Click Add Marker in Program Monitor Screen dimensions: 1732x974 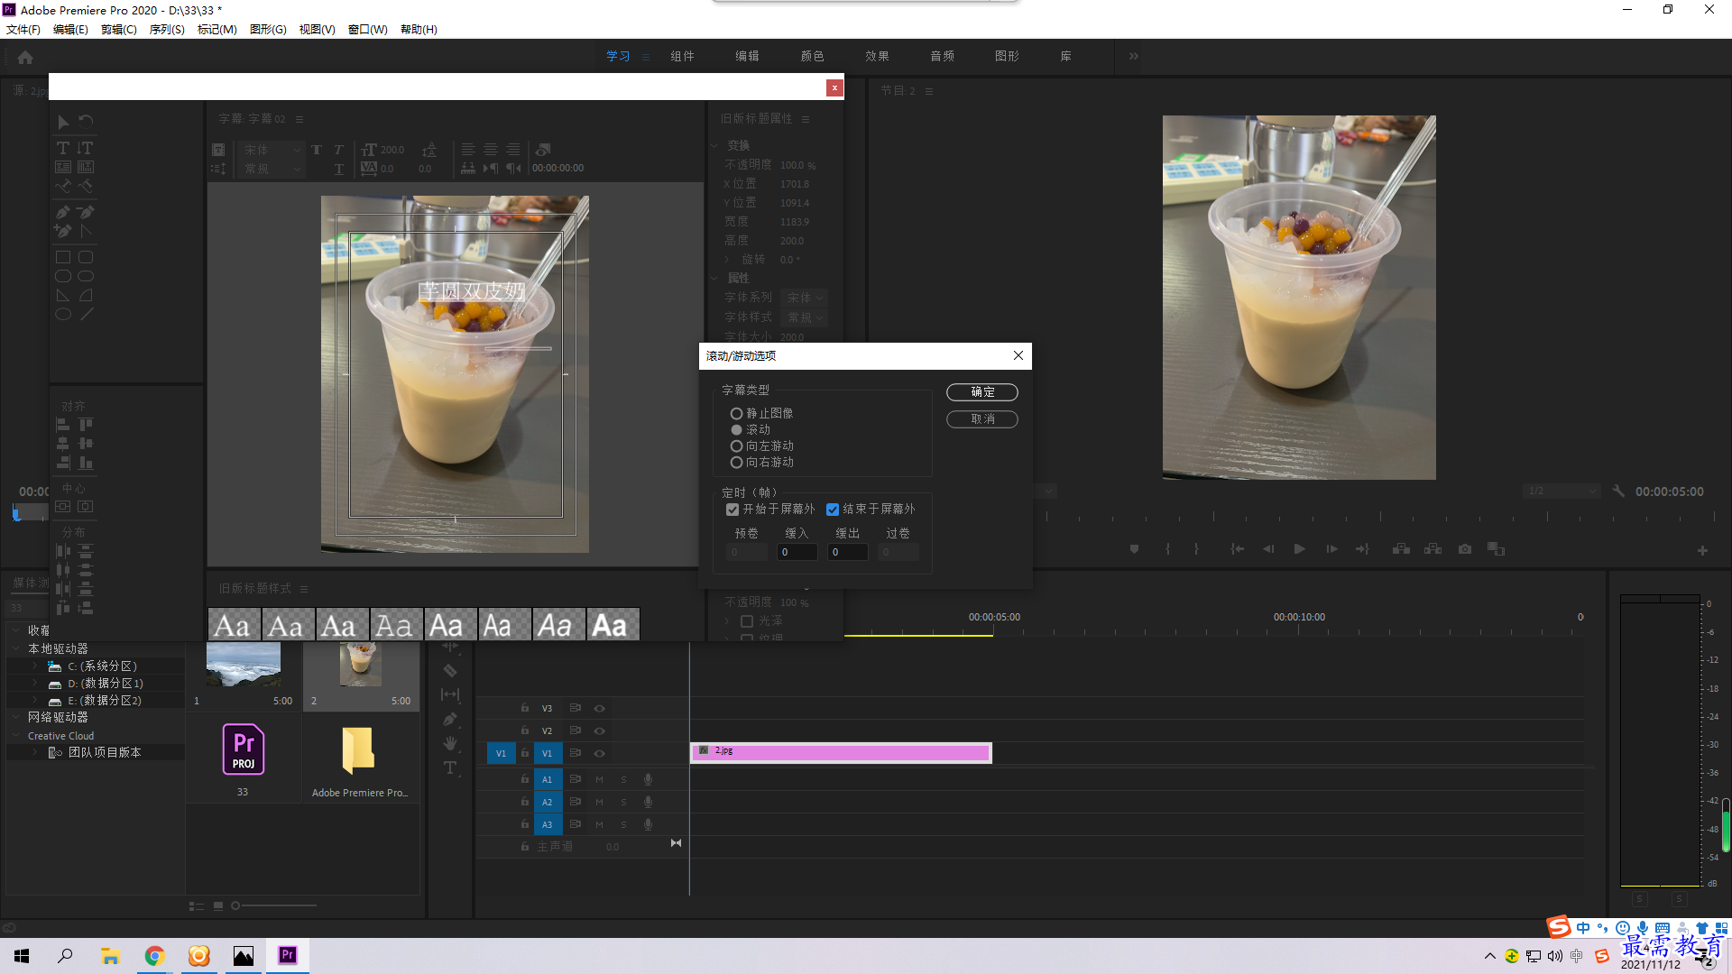[1134, 549]
